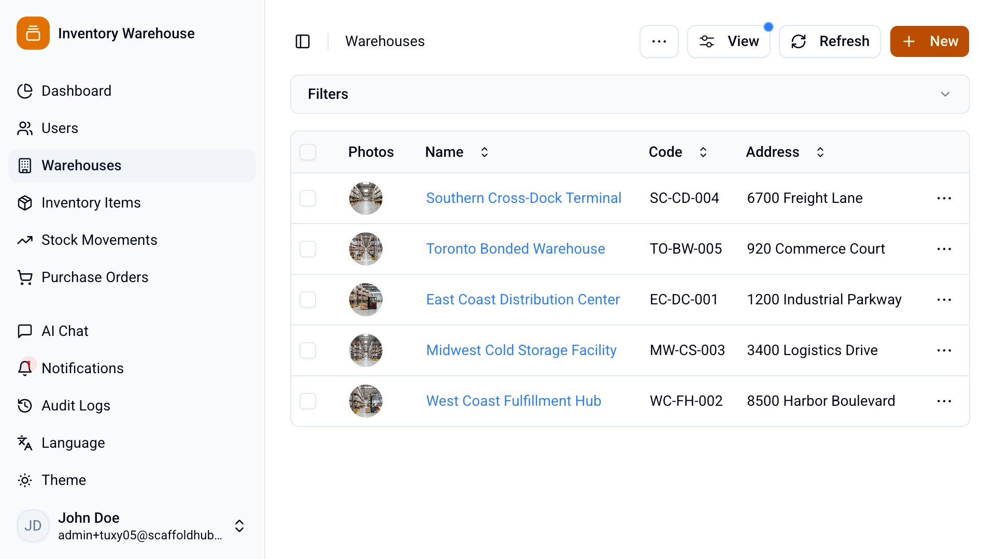This screenshot has width=995, height=559.
Task: Open the three-dot menu beside View
Action: pyautogui.click(x=659, y=41)
